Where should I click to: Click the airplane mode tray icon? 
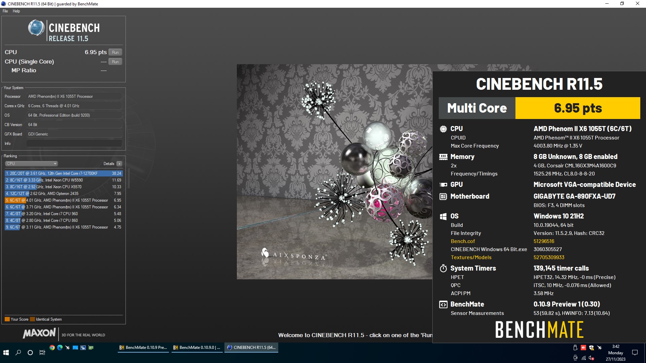pyautogui.click(x=600, y=348)
